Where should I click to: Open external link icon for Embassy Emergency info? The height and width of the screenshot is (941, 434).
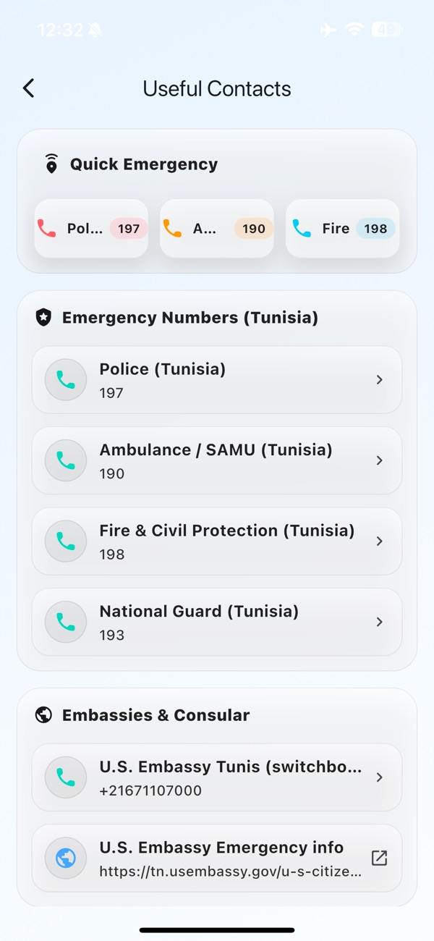click(379, 858)
